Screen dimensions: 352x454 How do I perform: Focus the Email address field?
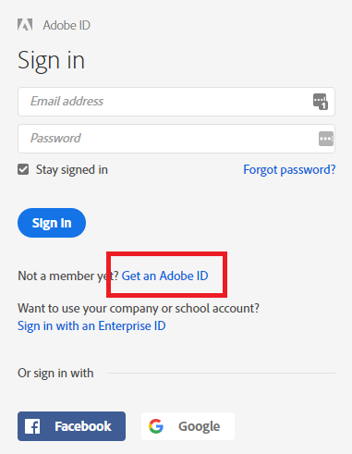(176, 102)
